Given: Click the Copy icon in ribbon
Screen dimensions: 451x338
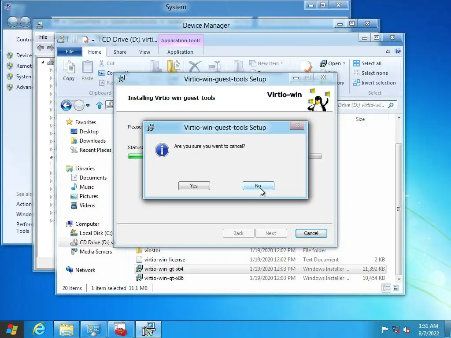Looking at the screenshot, I should pos(69,70).
